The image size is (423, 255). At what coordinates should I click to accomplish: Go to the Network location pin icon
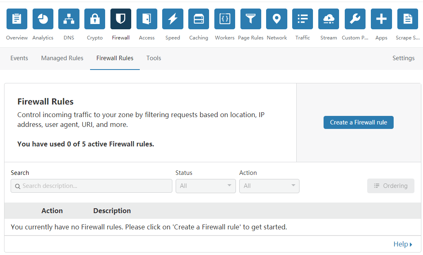coord(277,19)
